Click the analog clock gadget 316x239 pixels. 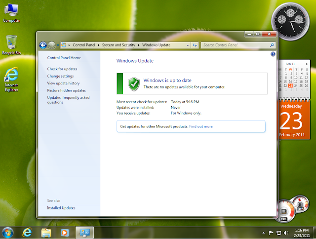click(290, 21)
